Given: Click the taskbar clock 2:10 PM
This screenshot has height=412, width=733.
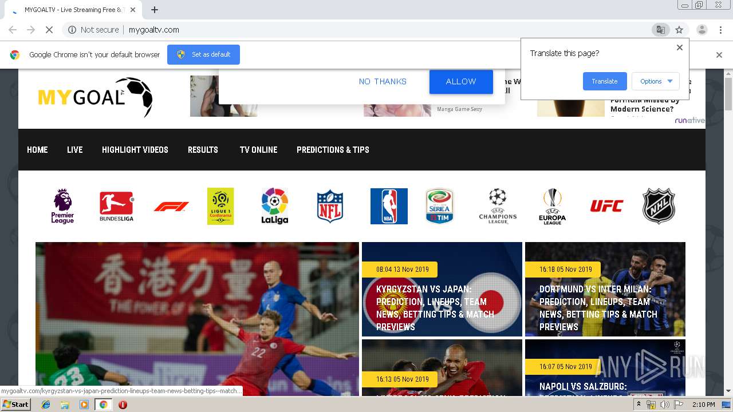Looking at the screenshot, I should coord(703,405).
